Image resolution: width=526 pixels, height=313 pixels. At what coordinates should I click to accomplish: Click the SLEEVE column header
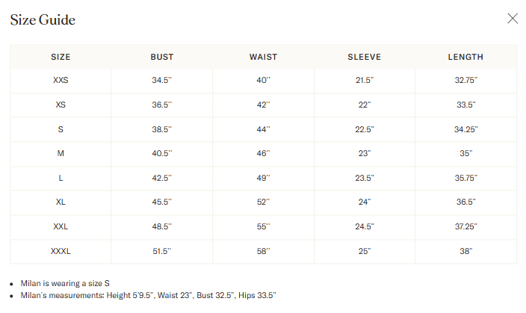[365, 57]
